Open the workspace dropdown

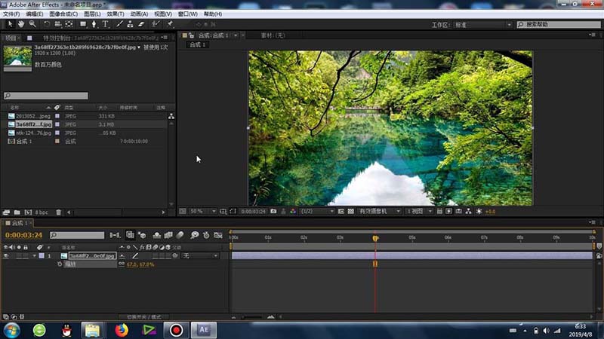[x=483, y=25]
